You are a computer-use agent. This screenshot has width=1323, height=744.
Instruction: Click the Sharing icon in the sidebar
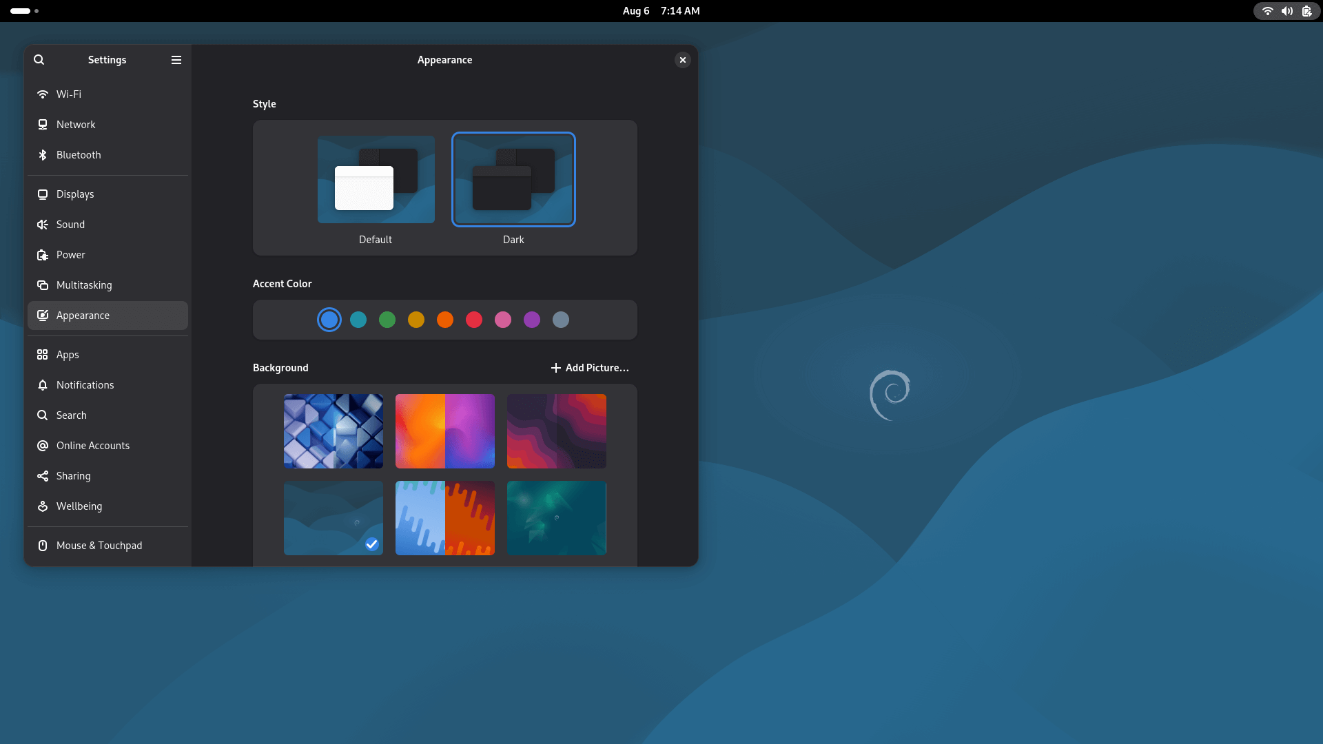point(43,476)
